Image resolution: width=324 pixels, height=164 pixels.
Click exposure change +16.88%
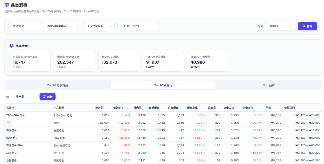pos(199,130)
